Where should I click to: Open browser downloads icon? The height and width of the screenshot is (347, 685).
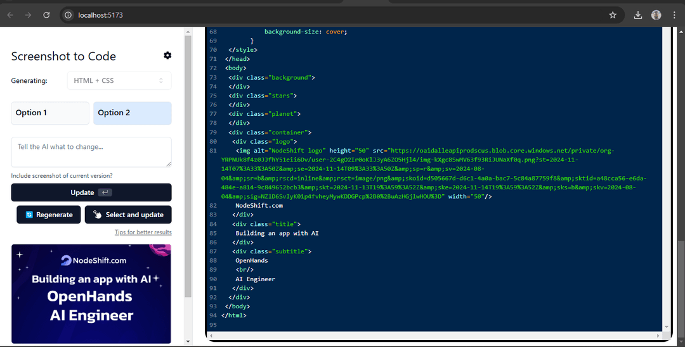pos(638,15)
